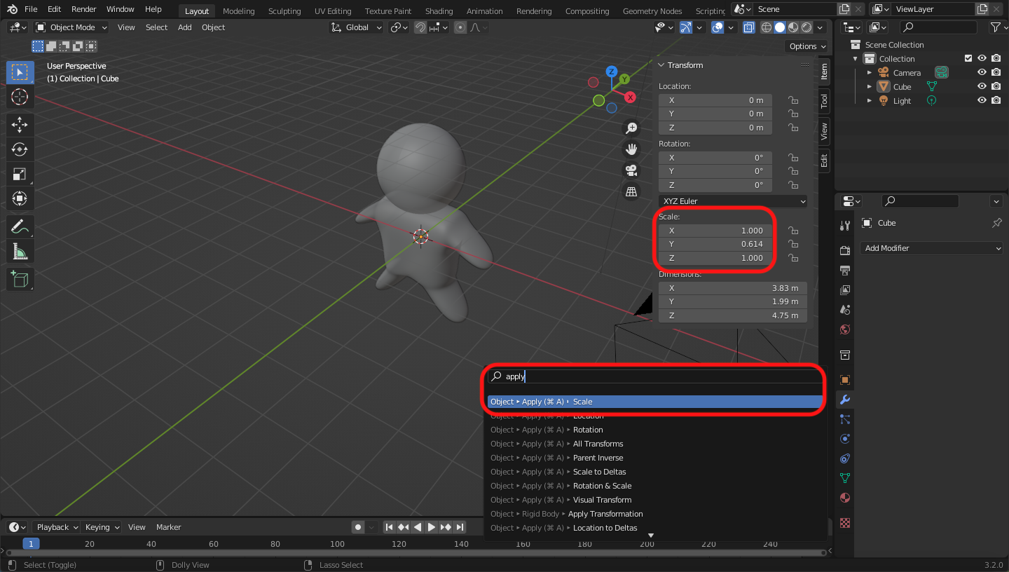The width and height of the screenshot is (1009, 572).
Task: Play the animation forward
Action: [432, 527]
